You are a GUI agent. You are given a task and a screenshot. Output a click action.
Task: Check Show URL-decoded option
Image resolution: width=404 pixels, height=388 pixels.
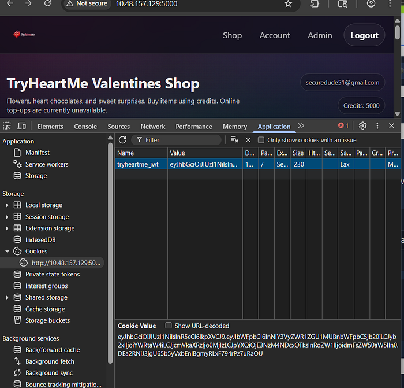(169, 326)
